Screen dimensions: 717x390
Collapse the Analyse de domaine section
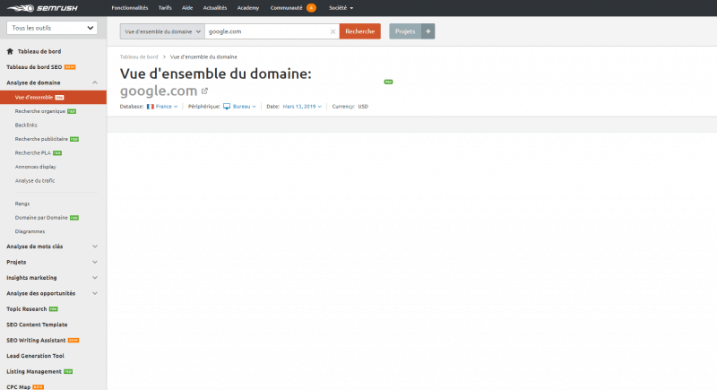95,82
